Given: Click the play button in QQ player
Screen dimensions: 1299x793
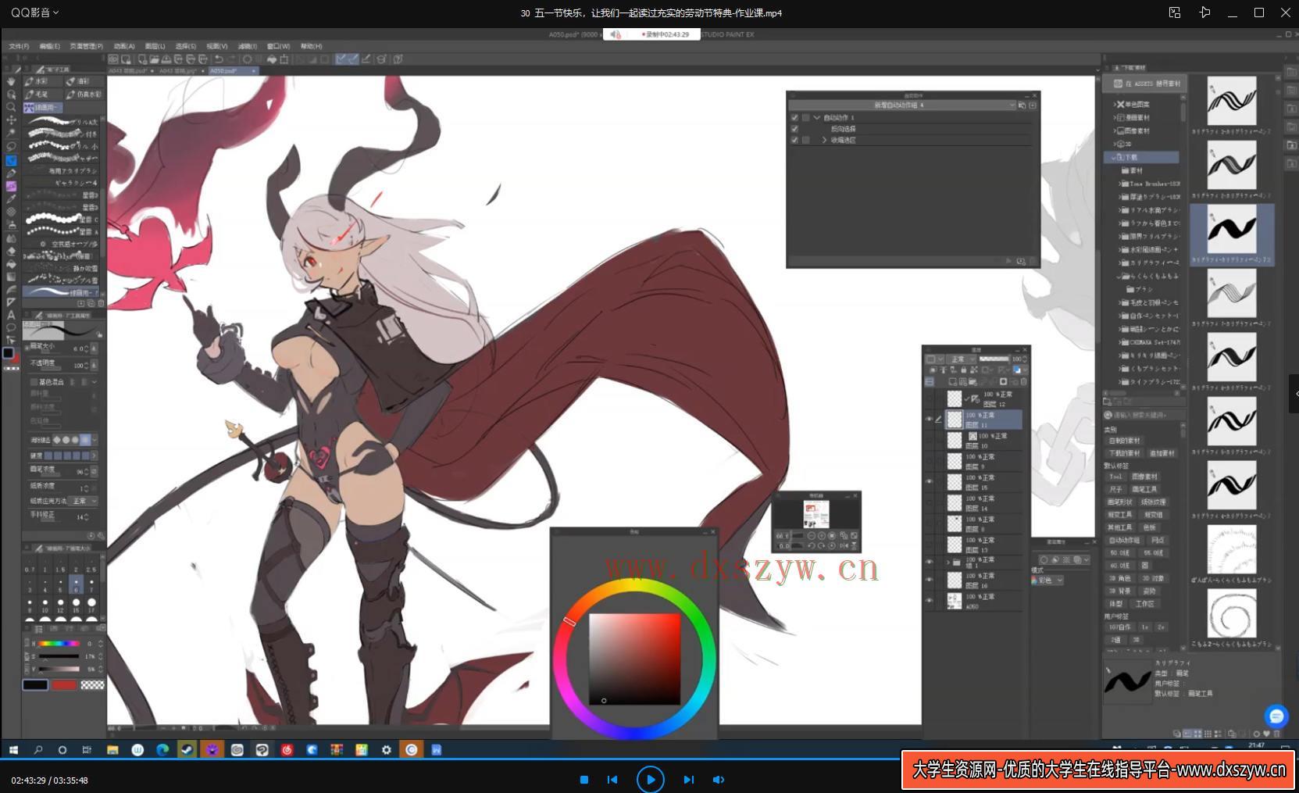Looking at the screenshot, I should (x=650, y=779).
